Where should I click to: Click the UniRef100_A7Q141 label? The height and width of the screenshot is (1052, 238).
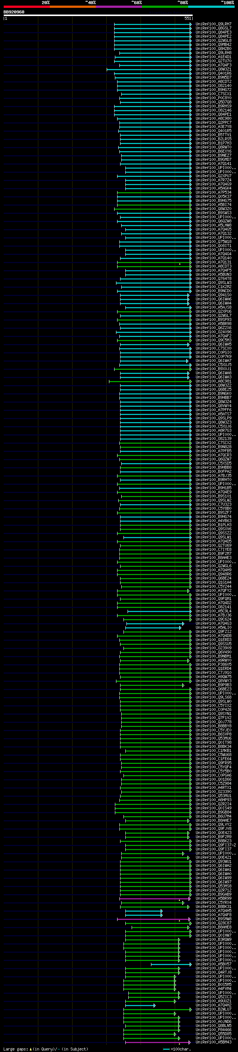(213, 164)
